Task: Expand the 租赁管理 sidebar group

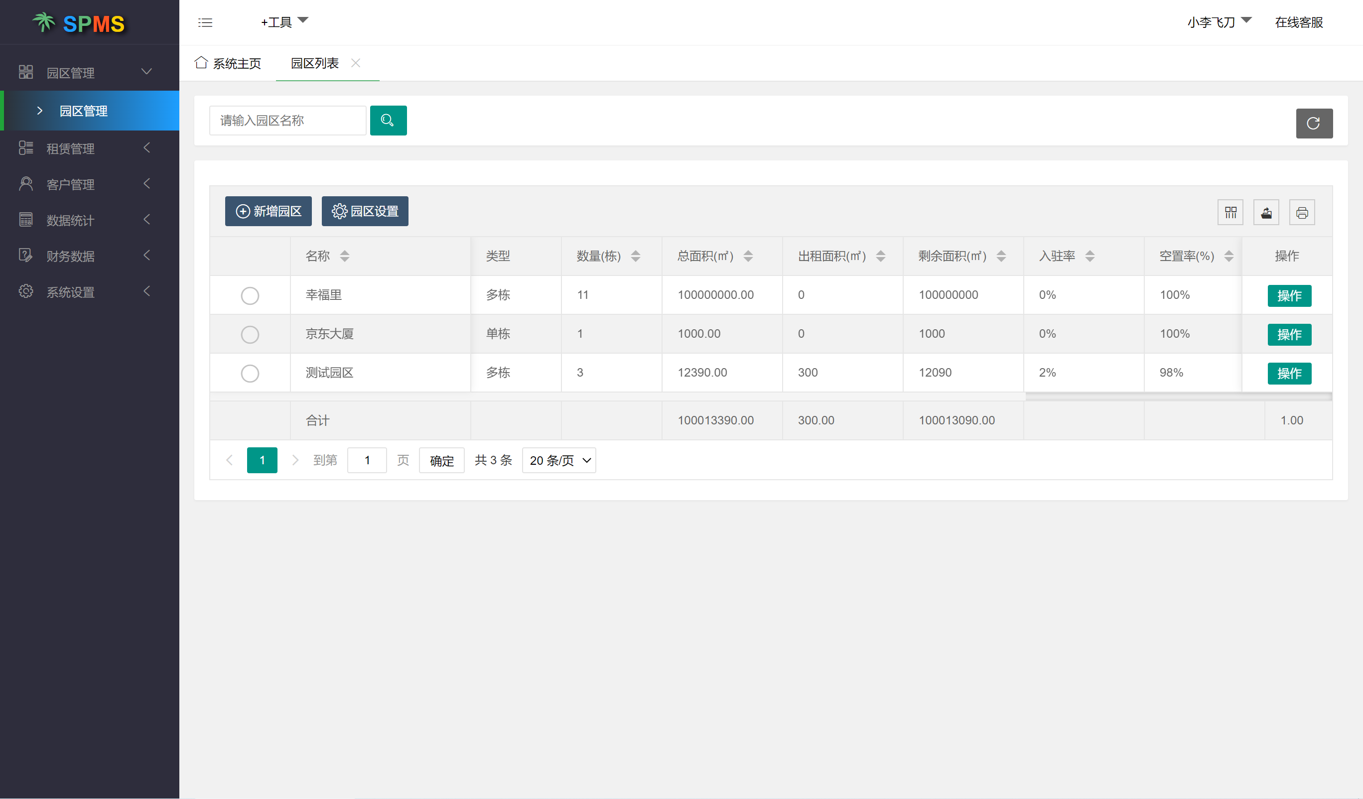Action: click(x=146, y=147)
